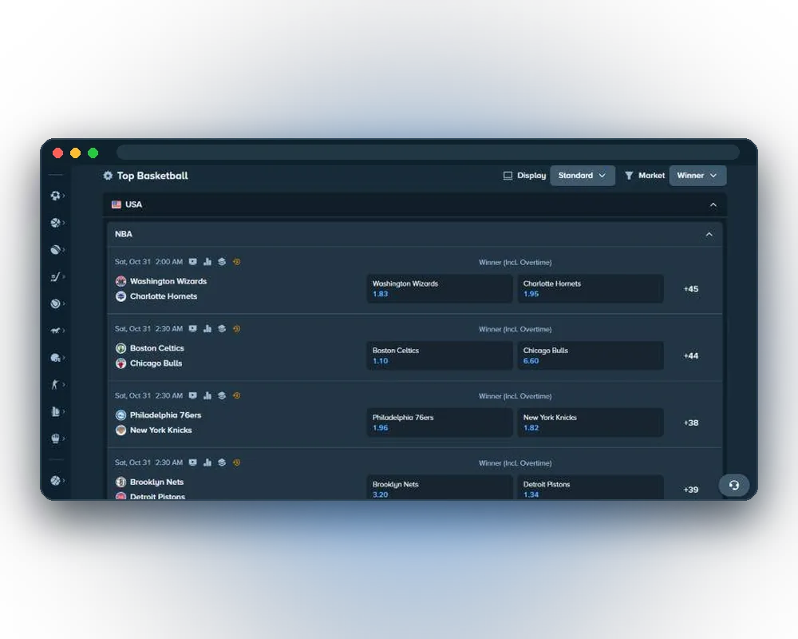Select the American football helmet icon
Screen dimensions: 798x639
tap(56, 358)
